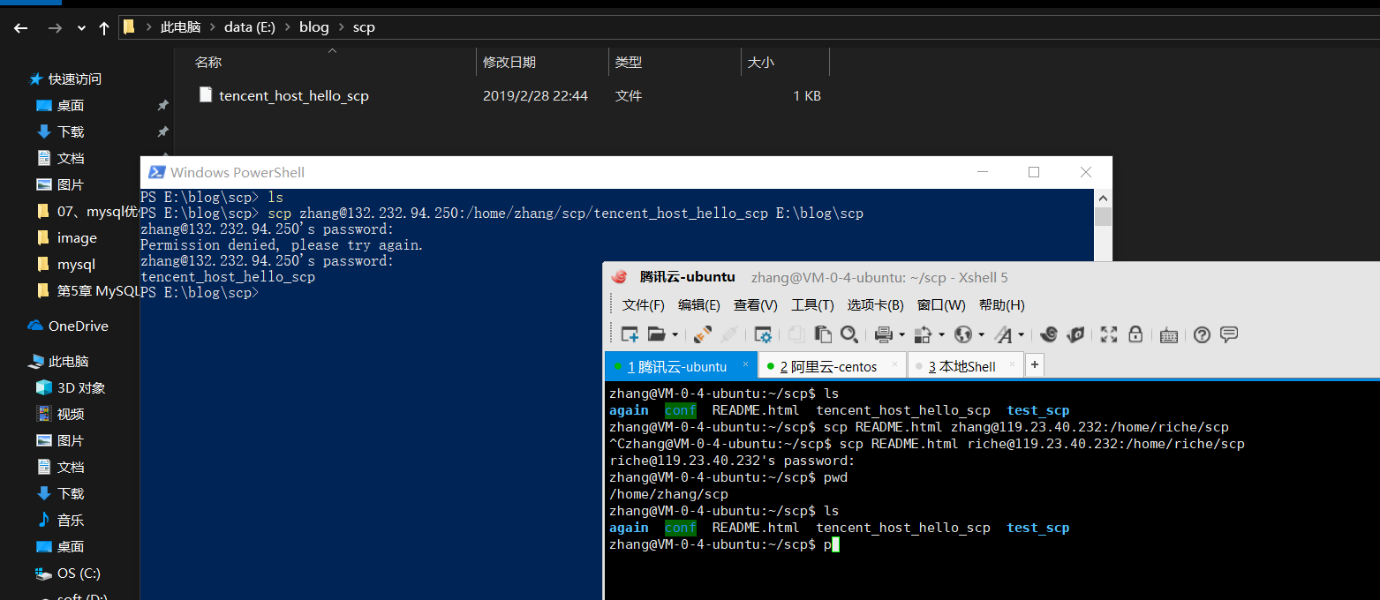
Task: Open the Help question mark icon in Xshell
Action: (x=1202, y=334)
